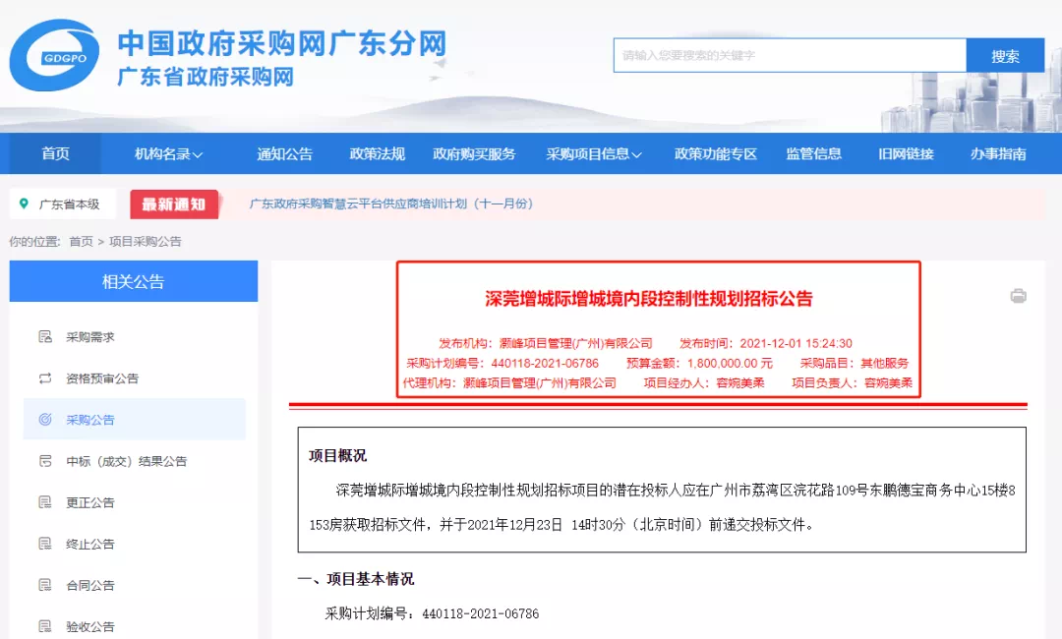
Task: Click the 发布机构 company name
Action: [575, 343]
